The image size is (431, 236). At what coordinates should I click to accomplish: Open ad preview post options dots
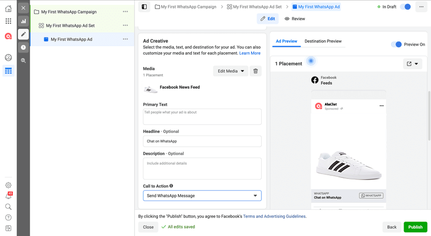point(381,106)
